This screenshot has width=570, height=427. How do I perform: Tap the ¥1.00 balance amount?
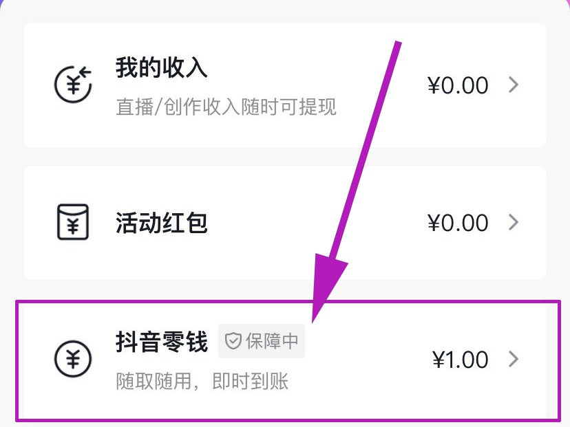460,360
